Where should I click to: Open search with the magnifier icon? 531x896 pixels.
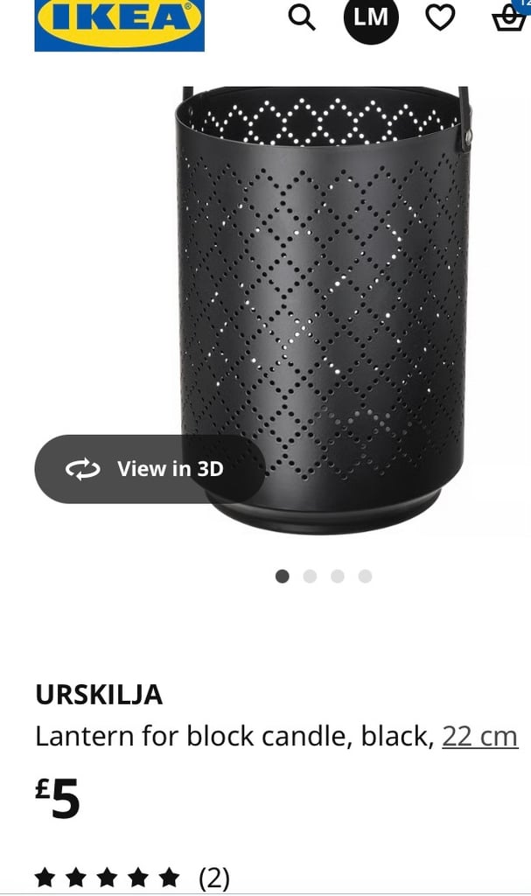tap(302, 17)
